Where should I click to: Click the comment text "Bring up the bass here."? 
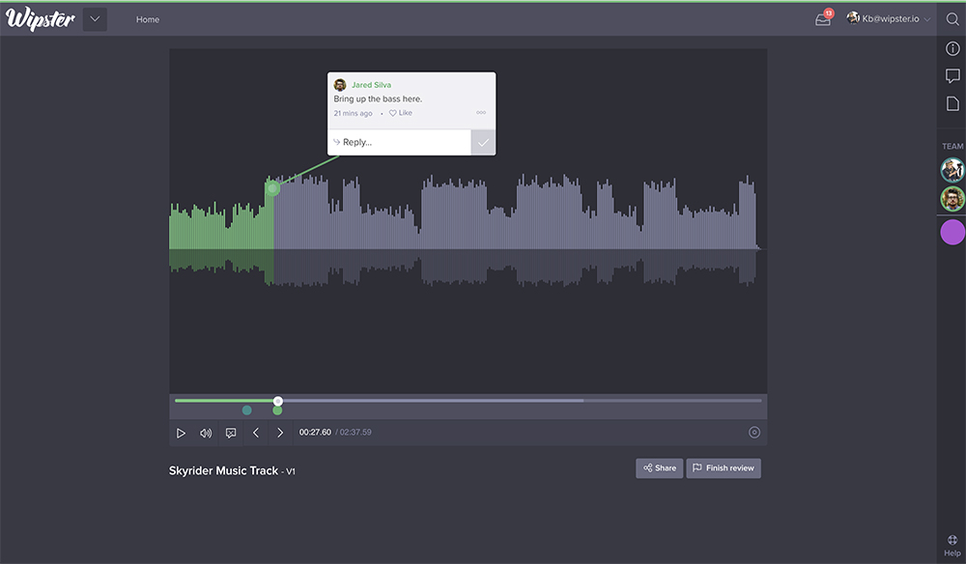(378, 99)
